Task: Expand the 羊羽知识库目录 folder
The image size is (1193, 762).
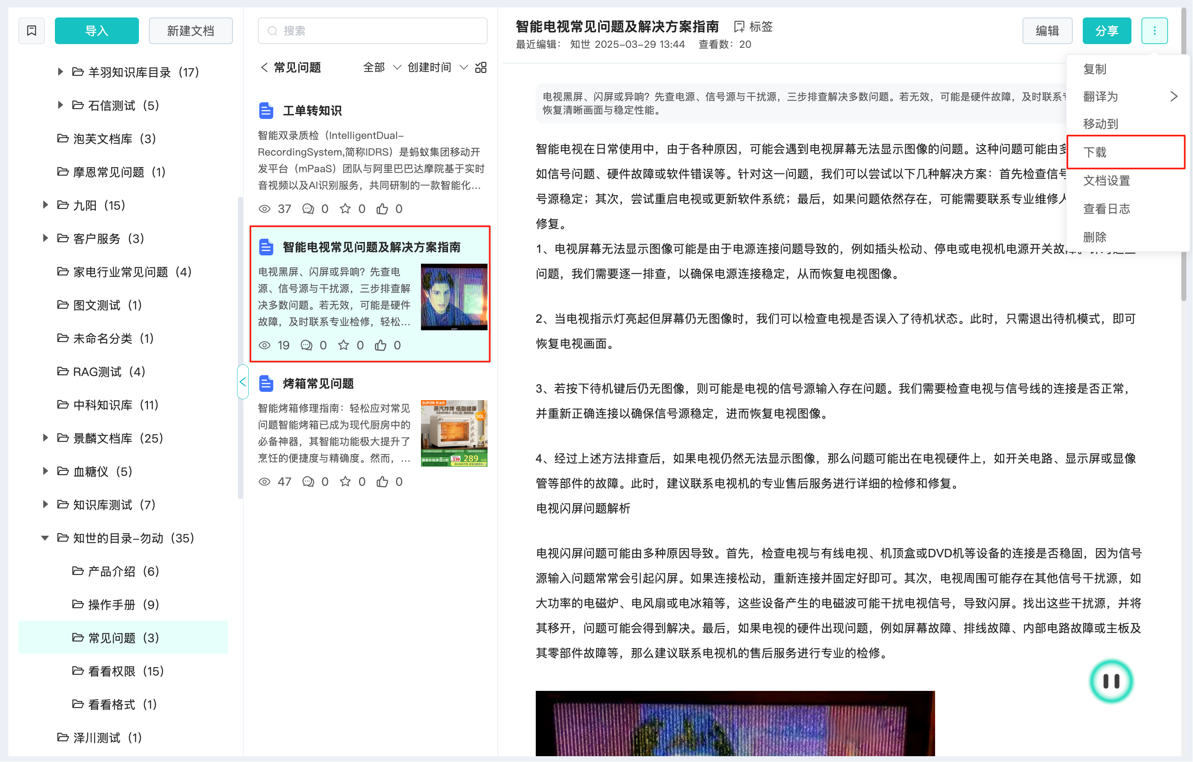Action: tap(60, 72)
